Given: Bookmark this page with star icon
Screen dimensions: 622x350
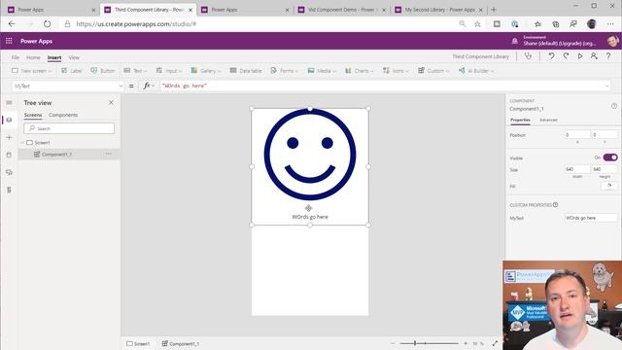Looking at the screenshot, I should pyautogui.click(x=477, y=24).
